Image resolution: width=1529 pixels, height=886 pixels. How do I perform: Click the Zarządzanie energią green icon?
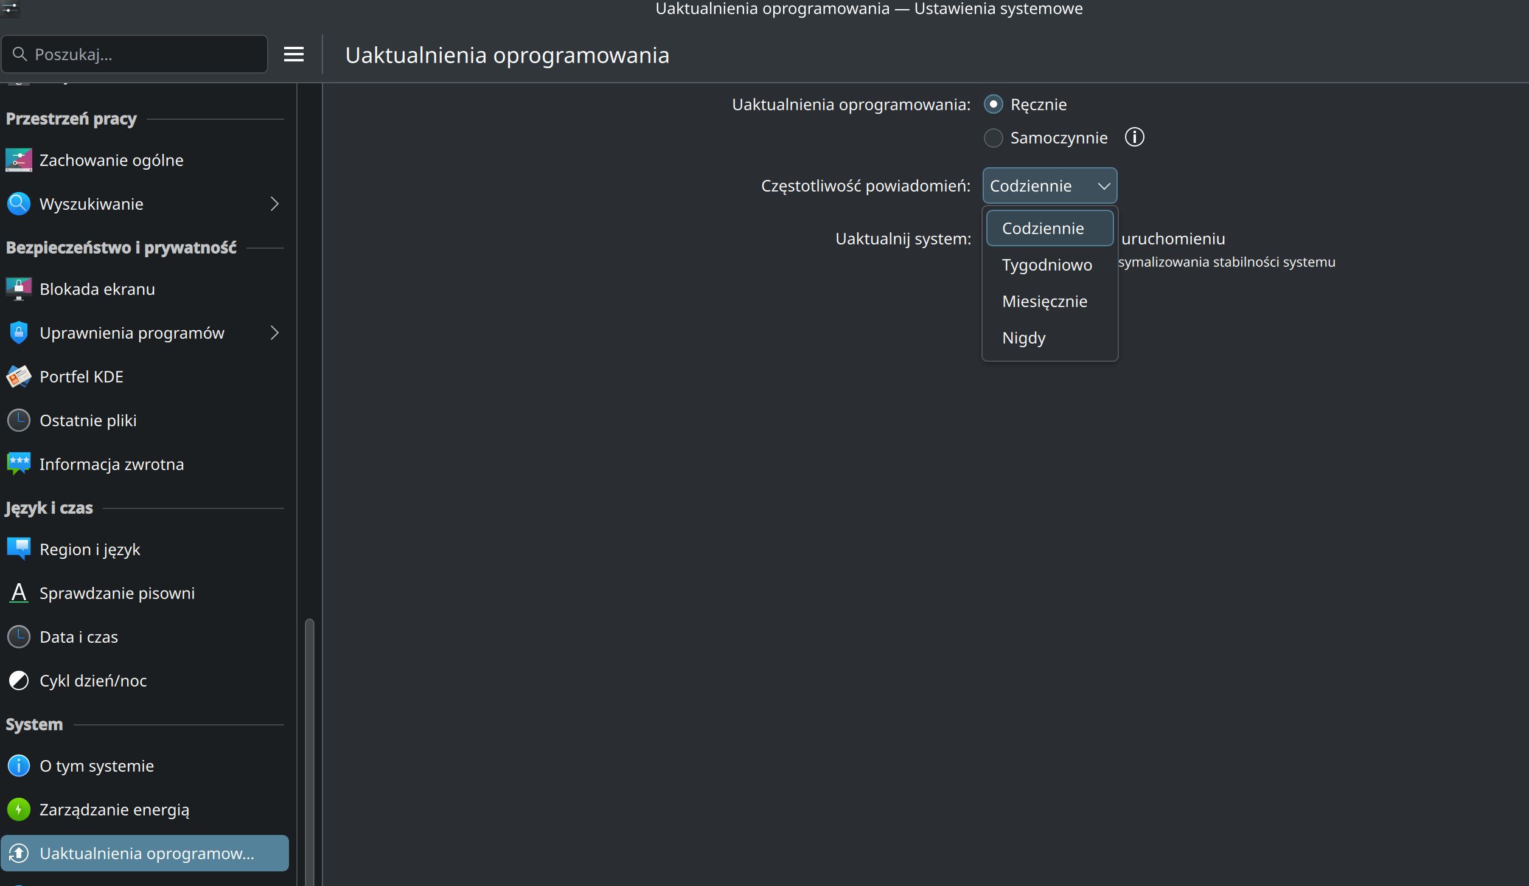pyautogui.click(x=19, y=809)
